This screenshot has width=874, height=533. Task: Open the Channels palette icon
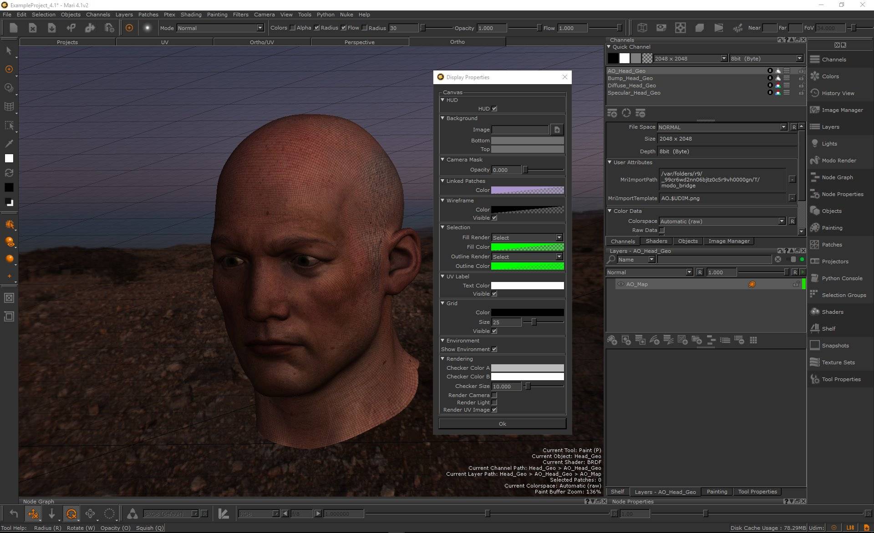point(815,60)
